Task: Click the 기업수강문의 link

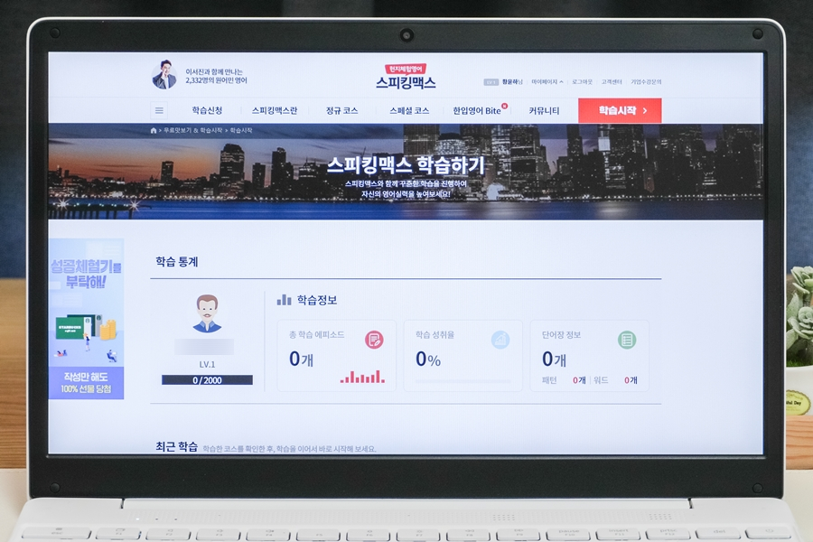Action: [646, 82]
